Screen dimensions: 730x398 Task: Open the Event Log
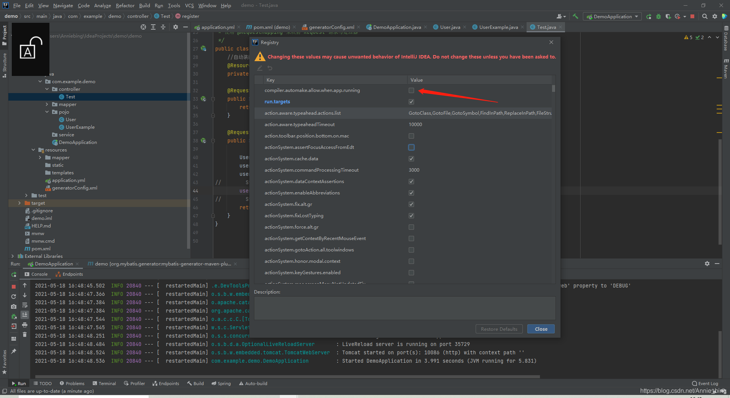[705, 384]
